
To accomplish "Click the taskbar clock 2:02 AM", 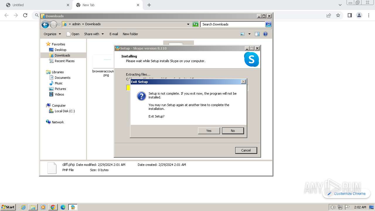I will (360, 207).
